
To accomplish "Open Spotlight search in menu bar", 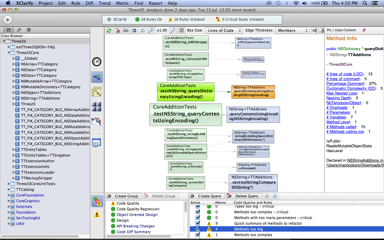I will point(365,3).
